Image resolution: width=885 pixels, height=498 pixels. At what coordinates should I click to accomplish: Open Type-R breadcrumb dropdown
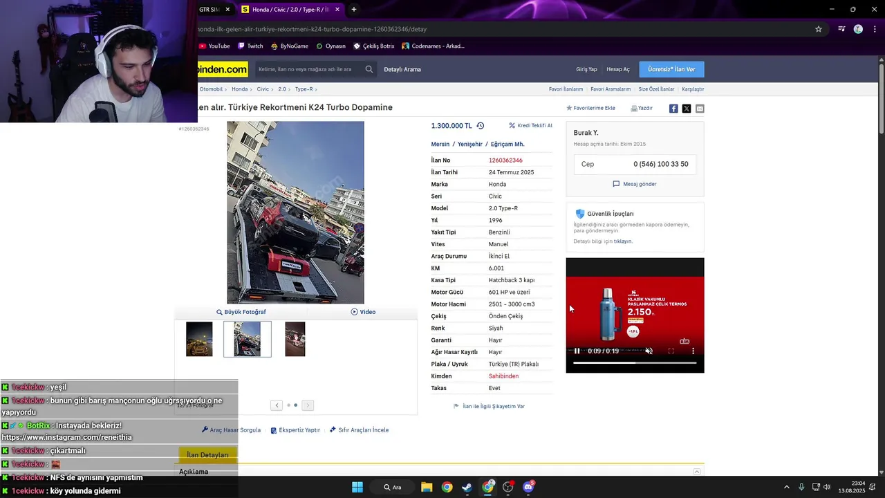point(306,89)
